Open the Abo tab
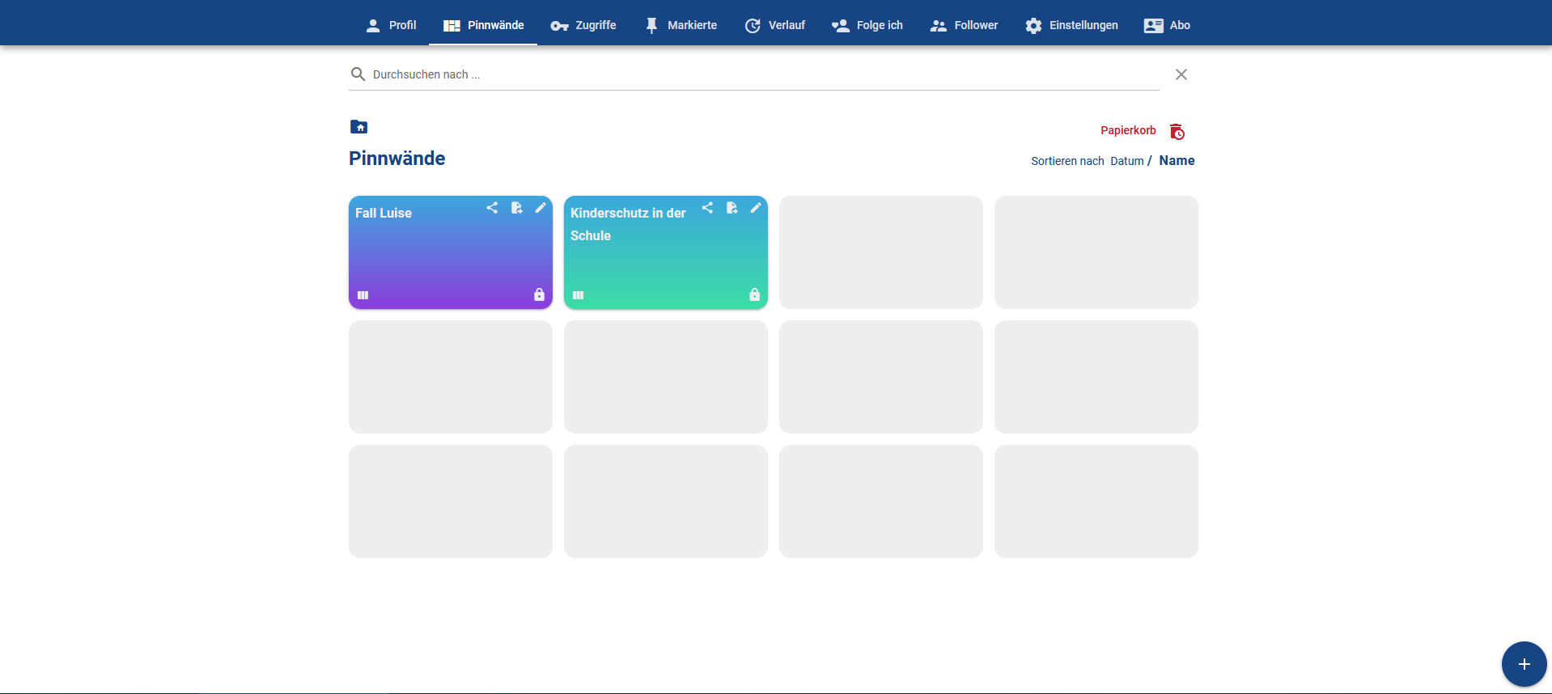 (x=1167, y=25)
